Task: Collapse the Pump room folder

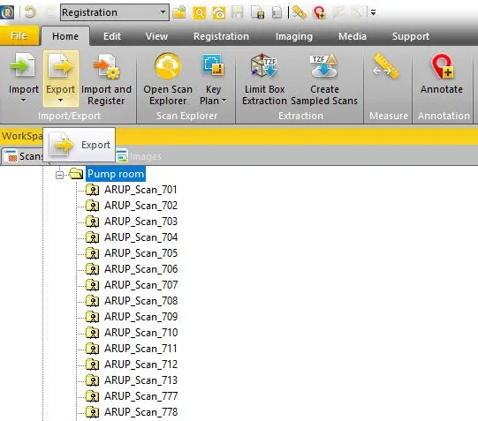Action: tap(60, 175)
